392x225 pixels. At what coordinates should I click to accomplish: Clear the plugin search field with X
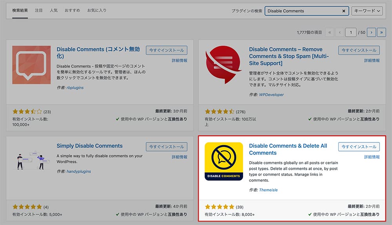click(x=344, y=11)
